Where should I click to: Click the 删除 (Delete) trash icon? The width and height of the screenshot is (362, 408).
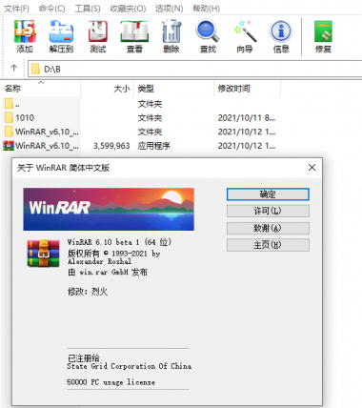pyautogui.click(x=171, y=31)
